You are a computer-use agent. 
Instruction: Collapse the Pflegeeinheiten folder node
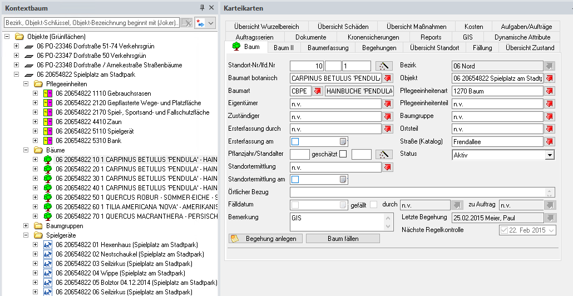pyautogui.click(x=26, y=83)
